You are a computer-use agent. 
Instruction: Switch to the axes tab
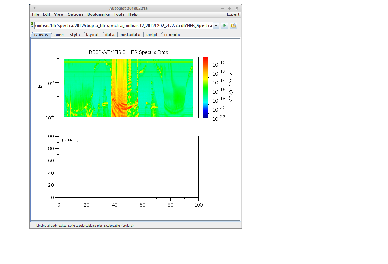[x=59, y=35]
